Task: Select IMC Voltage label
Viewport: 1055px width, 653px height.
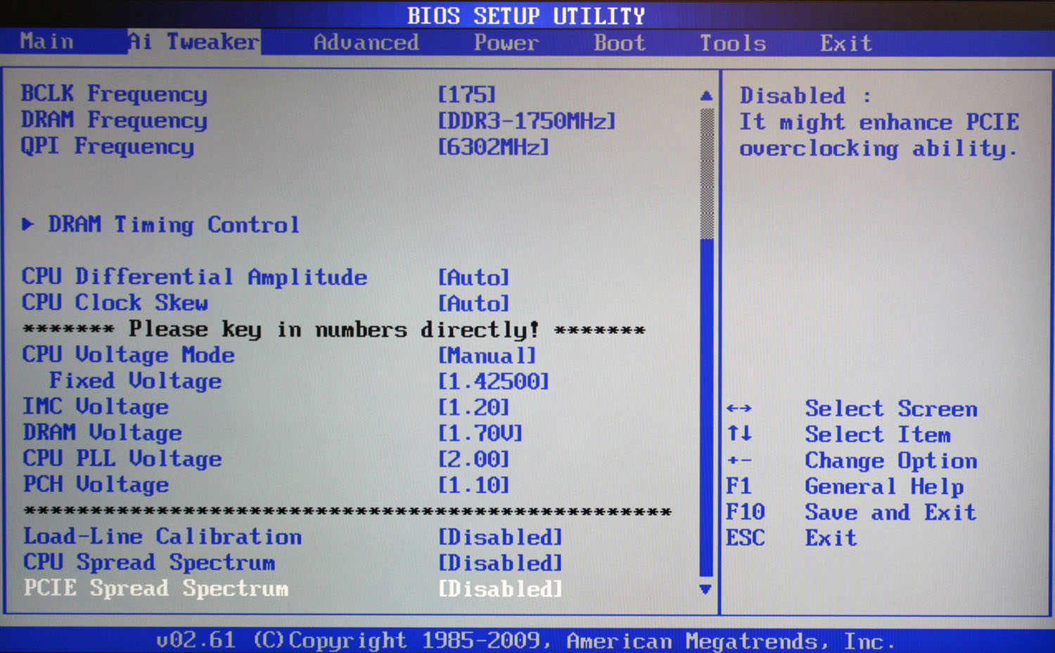Action: (x=96, y=407)
